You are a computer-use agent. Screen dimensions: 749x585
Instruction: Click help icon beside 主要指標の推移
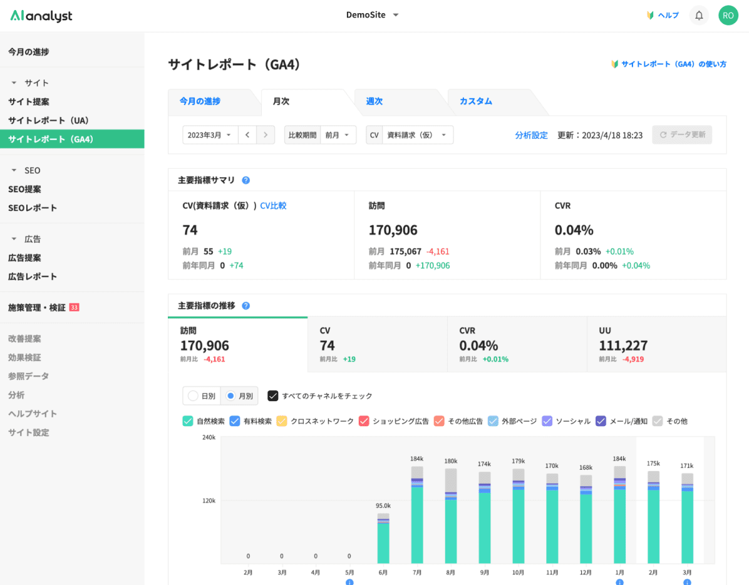tap(246, 306)
